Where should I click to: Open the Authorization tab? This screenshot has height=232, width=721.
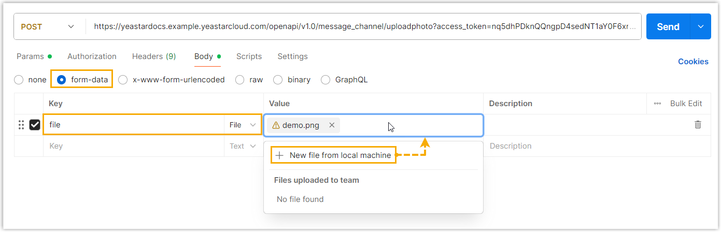pos(92,56)
